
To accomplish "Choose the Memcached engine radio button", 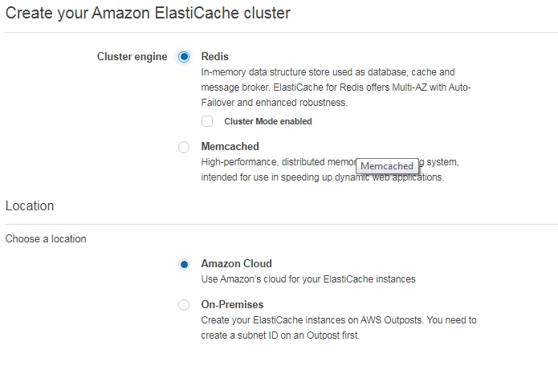I will (184, 147).
